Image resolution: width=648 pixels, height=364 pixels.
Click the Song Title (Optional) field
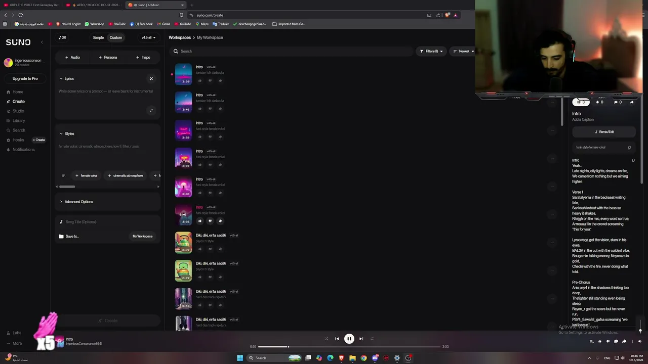pos(107,222)
